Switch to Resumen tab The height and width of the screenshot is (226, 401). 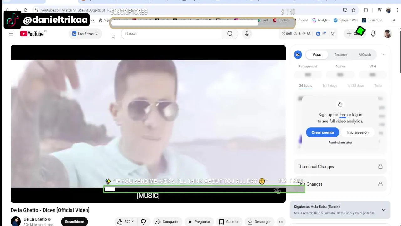[x=341, y=55]
